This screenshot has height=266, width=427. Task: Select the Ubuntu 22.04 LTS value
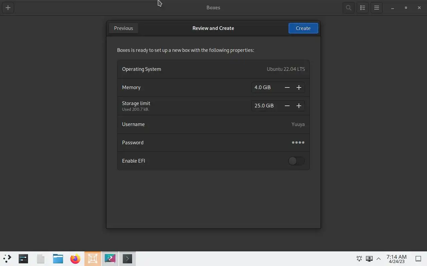coord(286,69)
